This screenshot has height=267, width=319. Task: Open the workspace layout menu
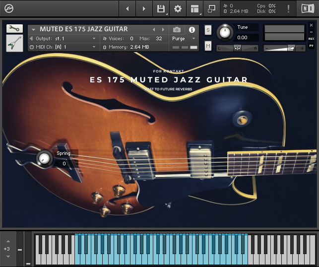click(194, 8)
